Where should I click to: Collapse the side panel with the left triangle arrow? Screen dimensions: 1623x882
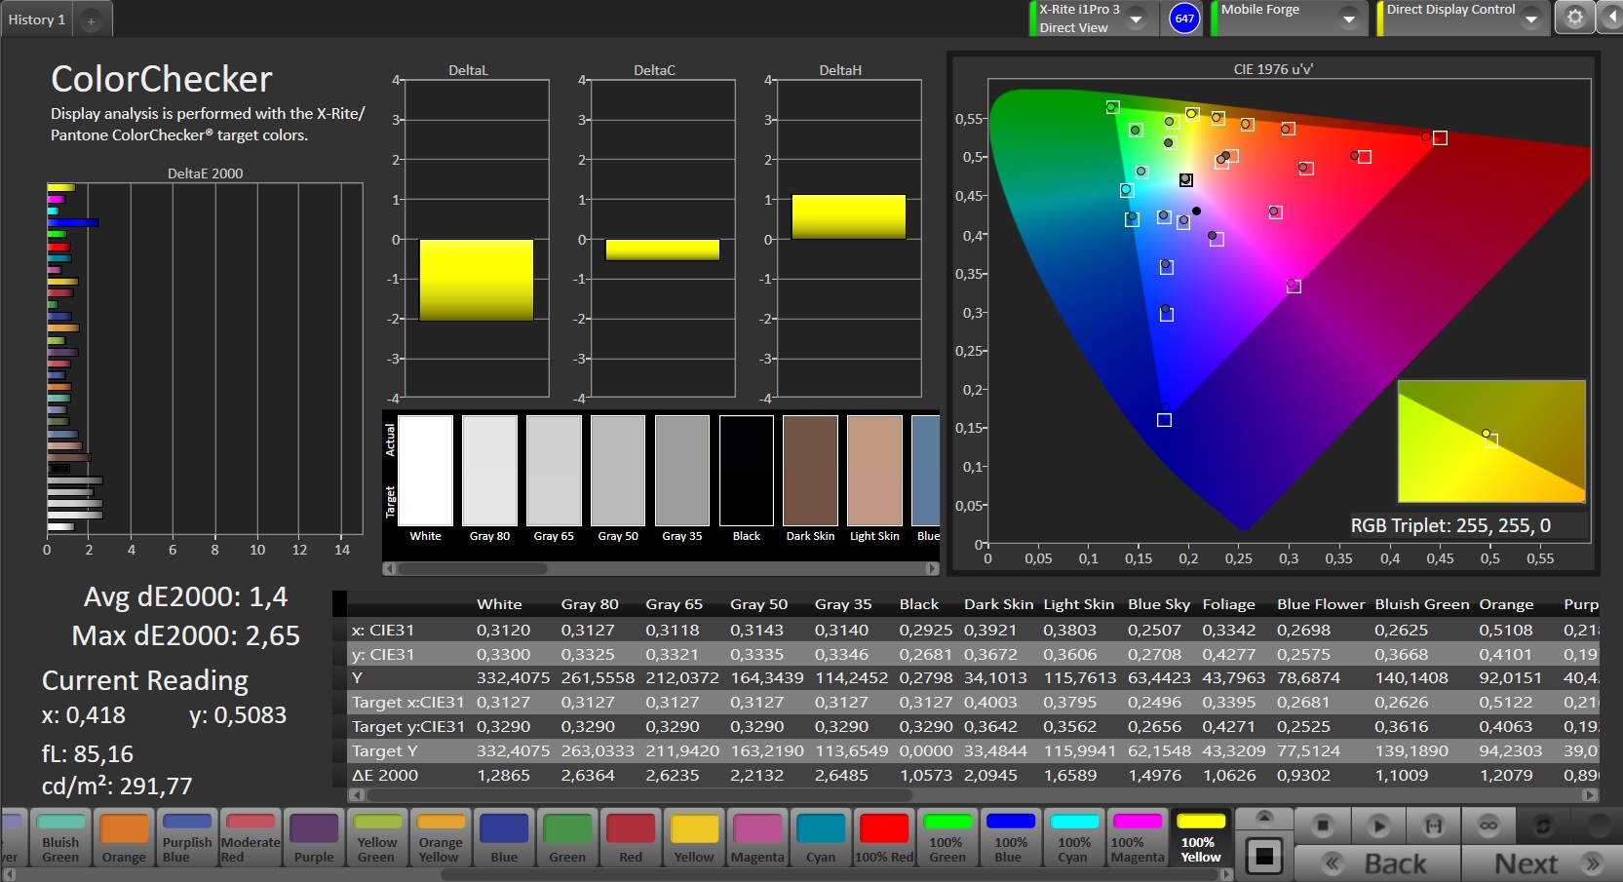pyautogui.click(x=1612, y=19)
